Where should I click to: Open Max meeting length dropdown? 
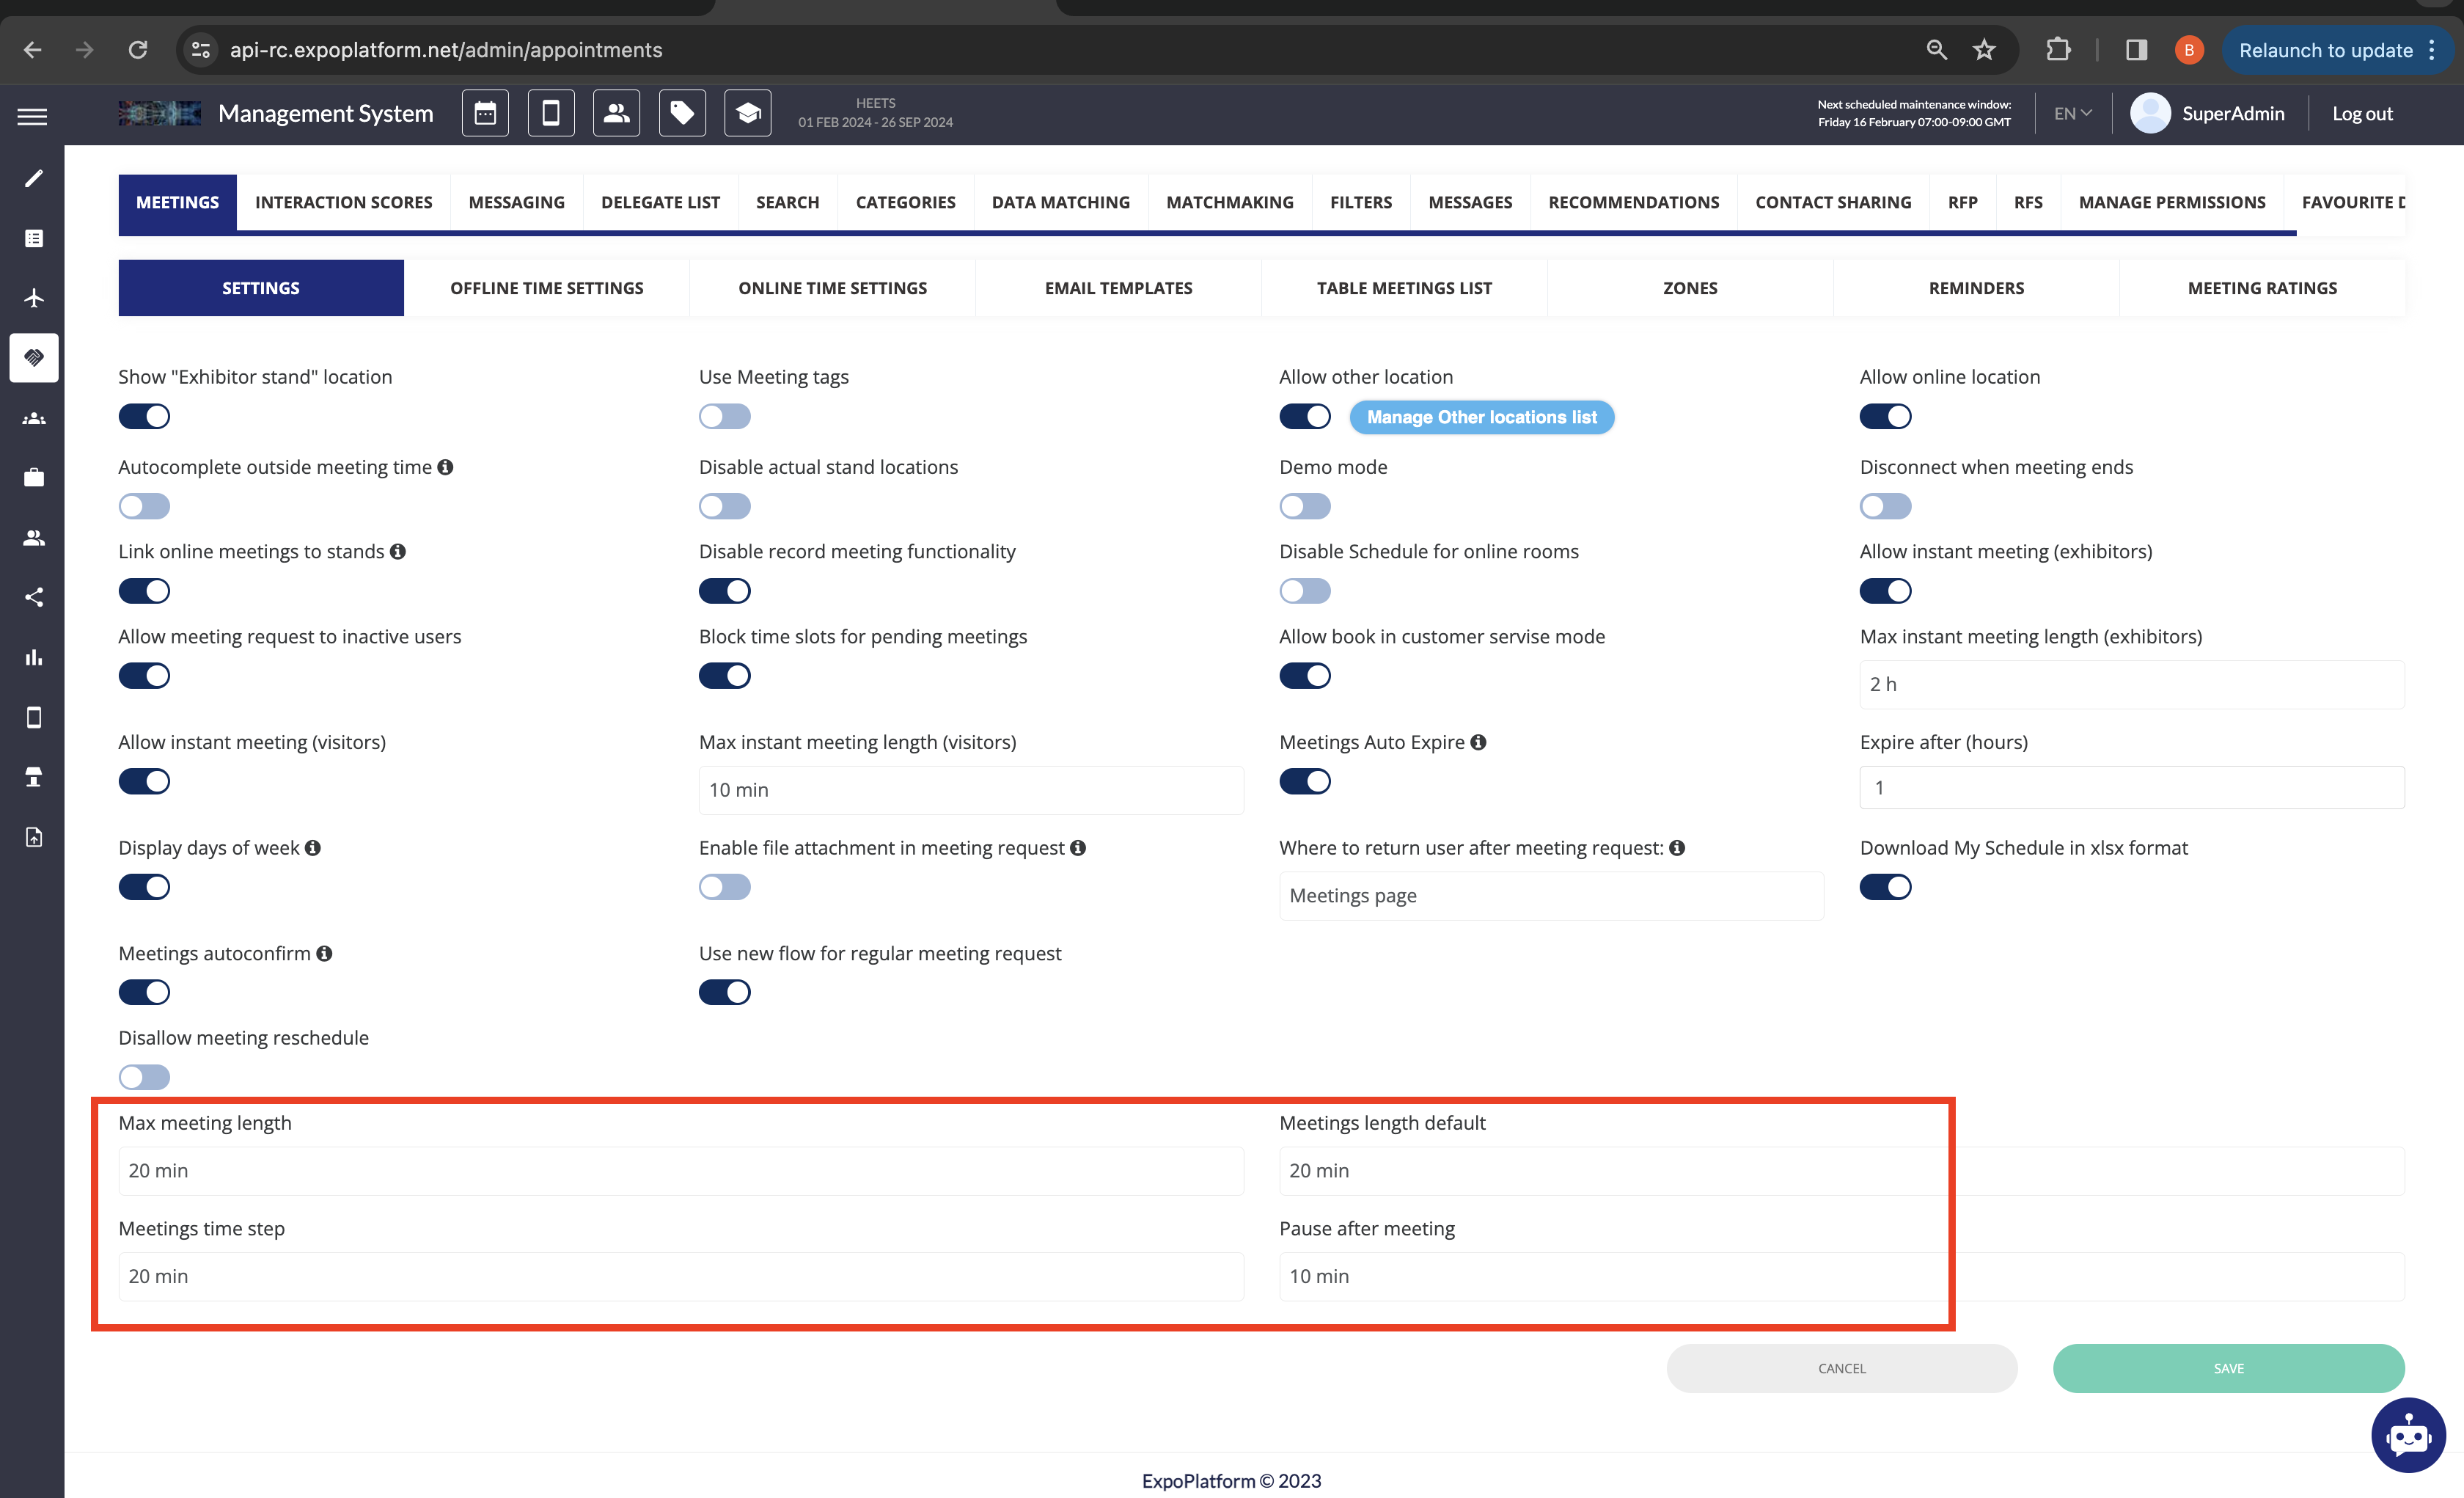(680, 1171)
